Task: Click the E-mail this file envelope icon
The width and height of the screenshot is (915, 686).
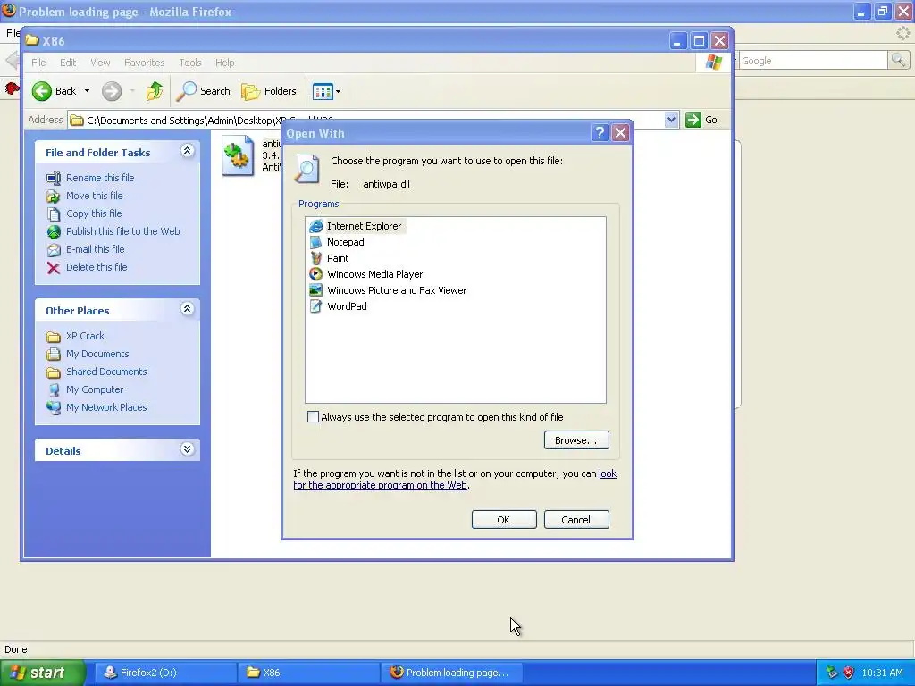Action: [x=54, y=250]
